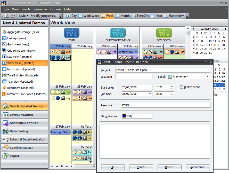The width and height of the screenshot is (229, 173).
Task: Toggle All day event checkbox
Action: pyautogui.click(x=181, y=87)
